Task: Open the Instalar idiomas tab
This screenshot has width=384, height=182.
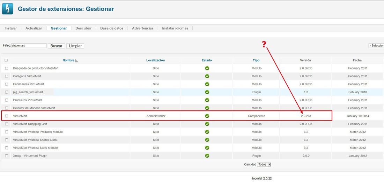Action: [175, 28]
